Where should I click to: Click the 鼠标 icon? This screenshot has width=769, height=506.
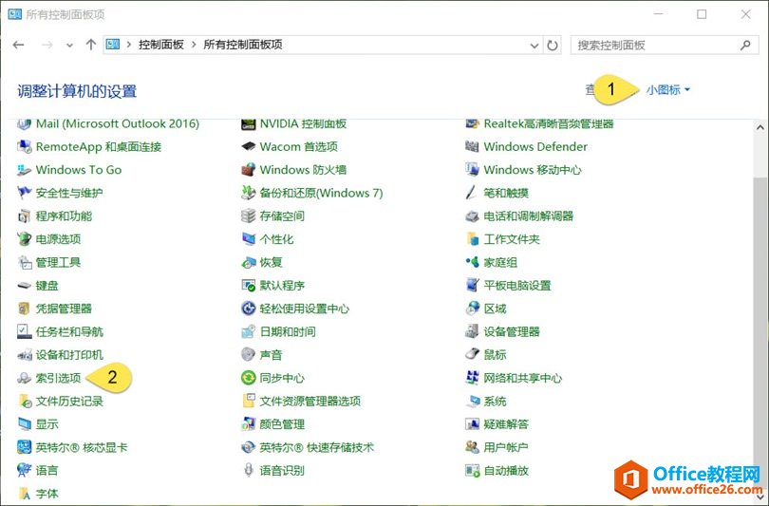click(472, 354)
